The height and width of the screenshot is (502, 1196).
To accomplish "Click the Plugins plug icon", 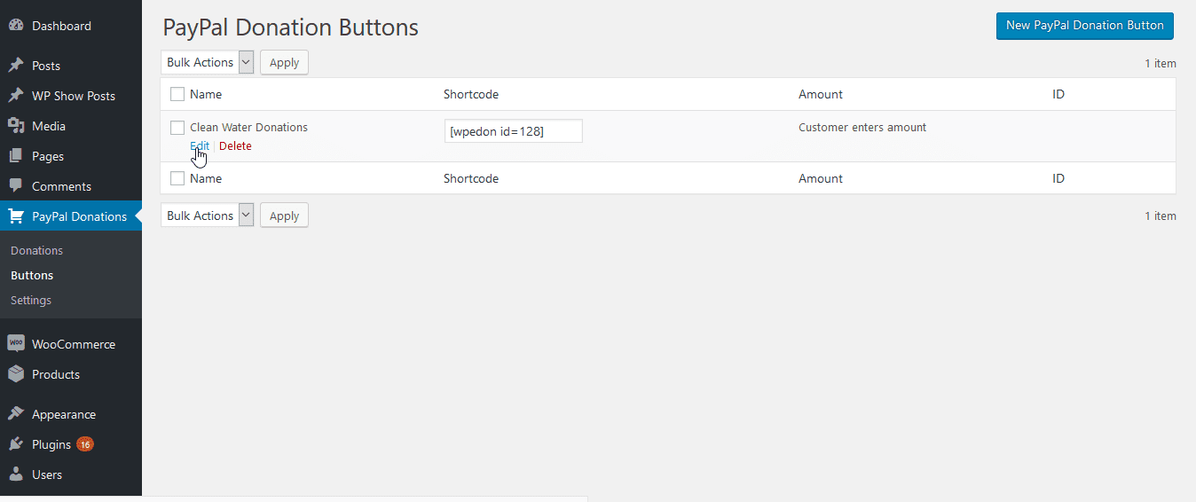I will click(16, 444).
